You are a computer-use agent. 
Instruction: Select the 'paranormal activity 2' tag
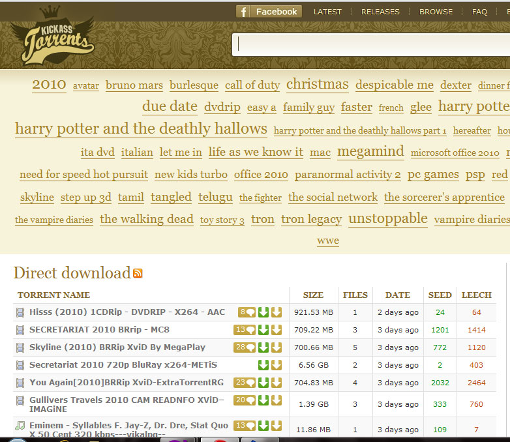pos(348,175)
